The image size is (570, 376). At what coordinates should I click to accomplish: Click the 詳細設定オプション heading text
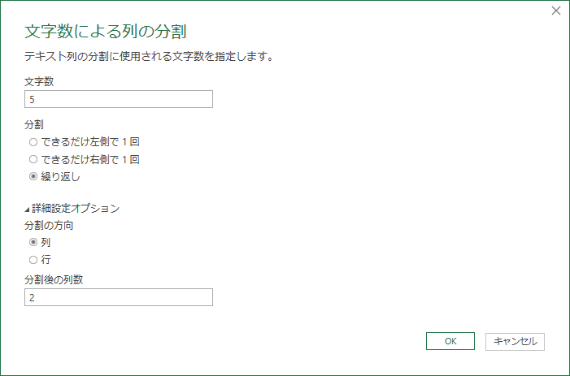coord(76,208)
